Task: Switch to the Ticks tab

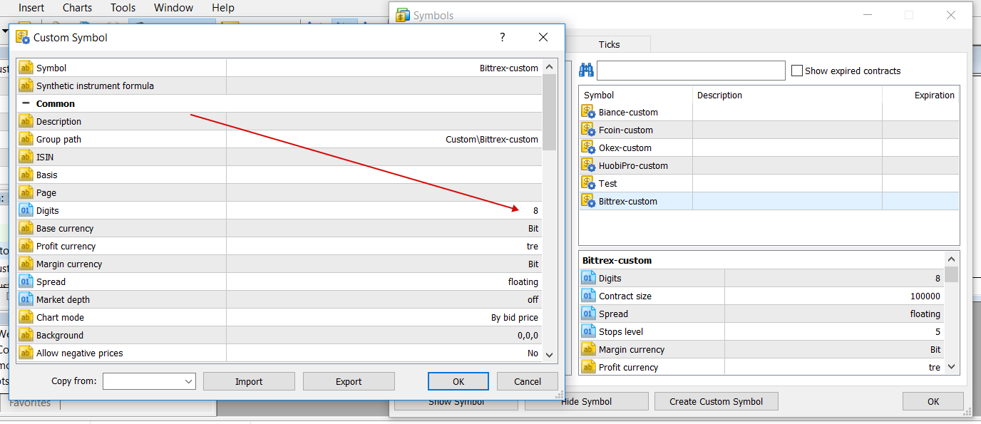Action: tap(609, 44)
